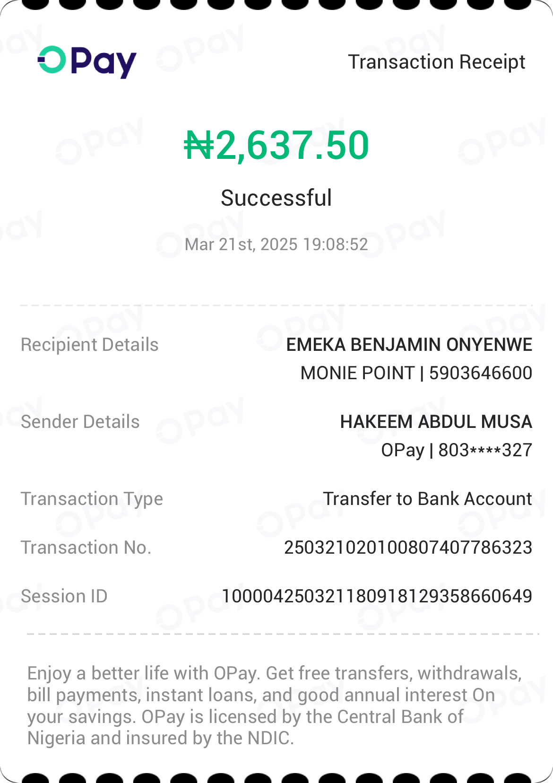The width and height of the screenshot is (553, 783).
Task: Select sender name HAKEEM ABDUL MUSA
Action: (436, 422)
